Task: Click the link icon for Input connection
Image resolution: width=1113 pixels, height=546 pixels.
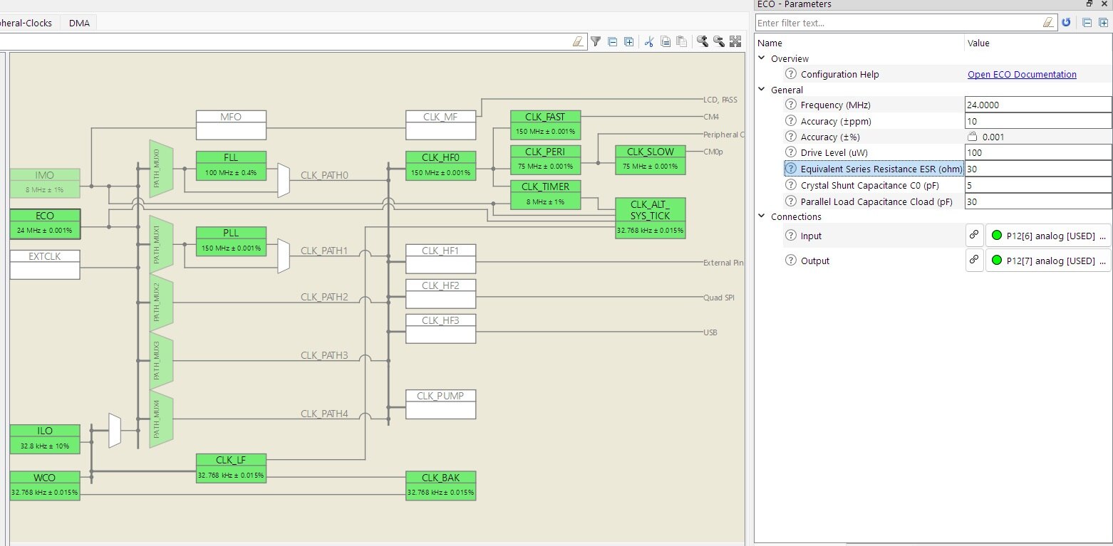Action: [973, 235]
